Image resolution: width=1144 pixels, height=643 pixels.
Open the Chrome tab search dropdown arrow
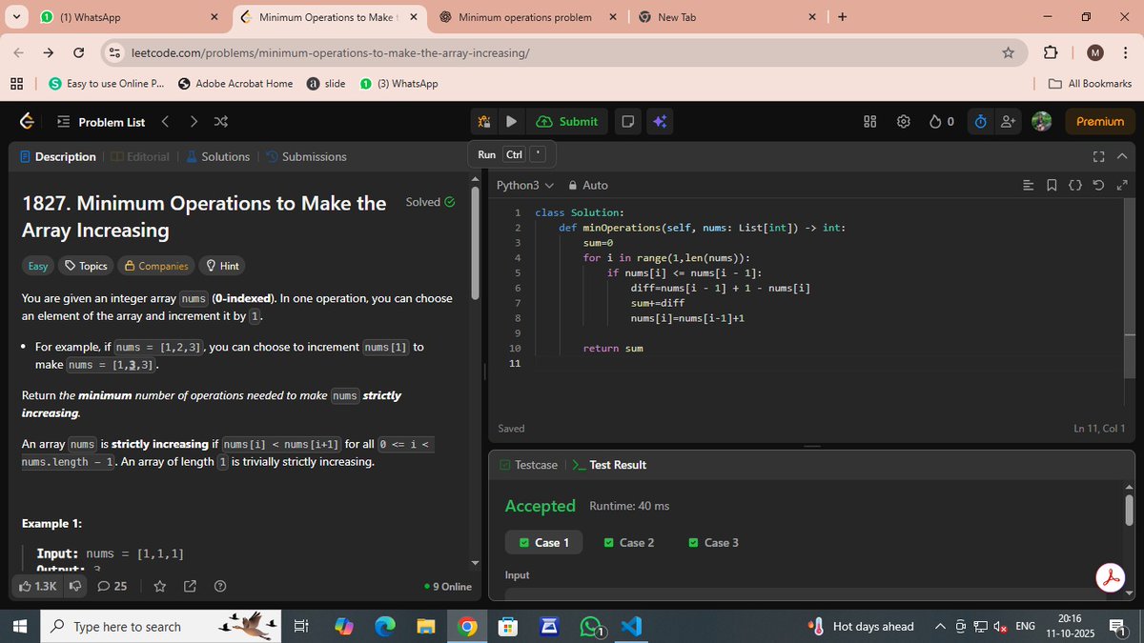click(16, 17)
